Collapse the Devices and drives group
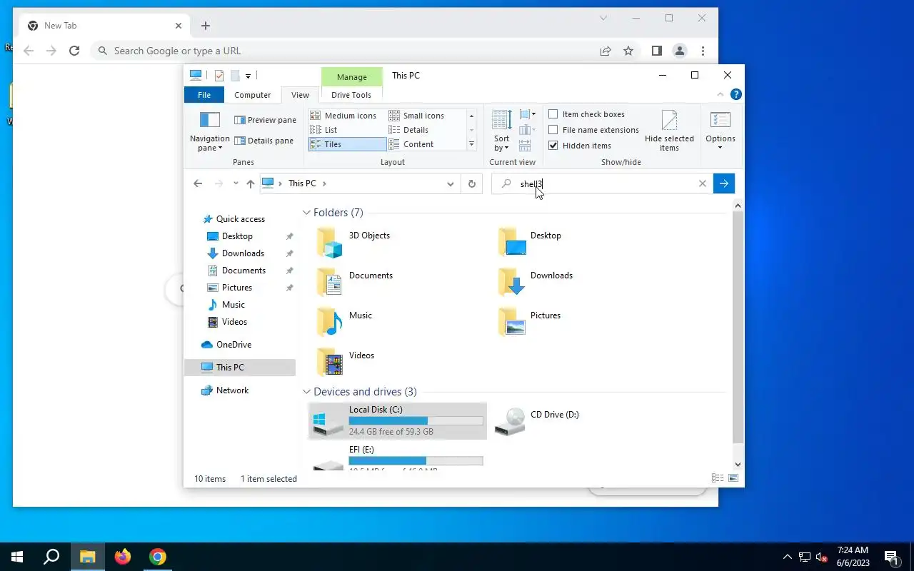 coord(306,392)
